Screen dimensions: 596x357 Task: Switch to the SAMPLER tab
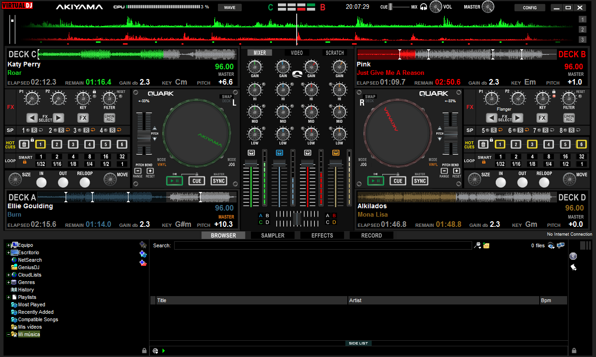click(273, 235)
